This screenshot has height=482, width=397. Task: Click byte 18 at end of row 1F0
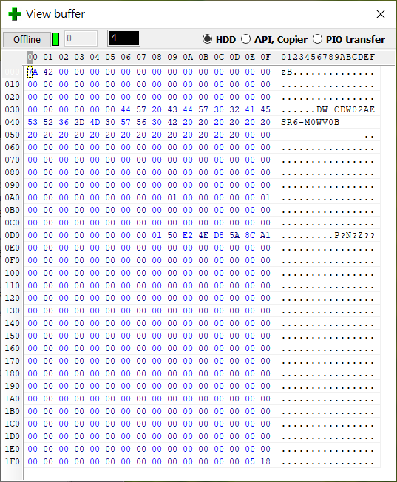[x=265, y=462]
